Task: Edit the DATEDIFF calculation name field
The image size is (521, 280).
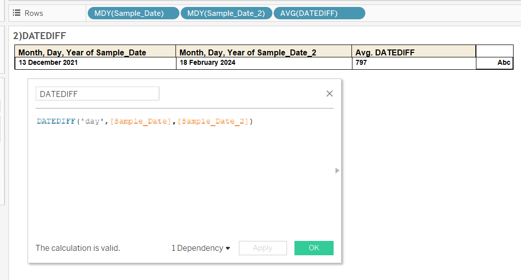Action: [97, 94]
